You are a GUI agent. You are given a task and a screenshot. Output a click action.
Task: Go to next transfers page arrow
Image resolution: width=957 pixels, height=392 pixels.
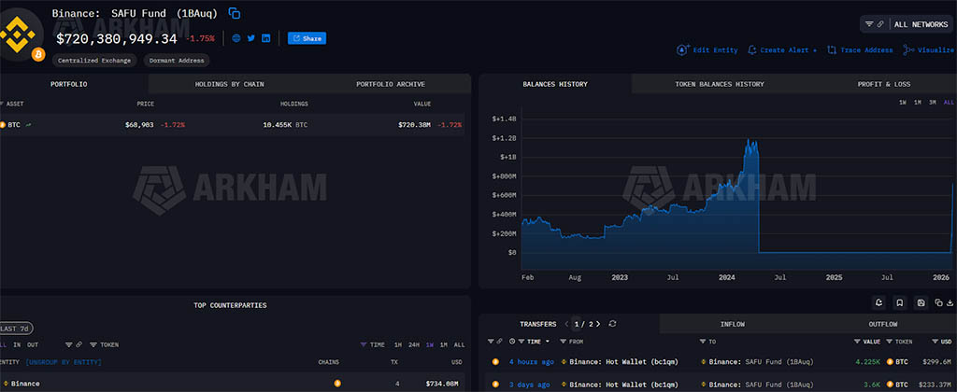point(597,324)
